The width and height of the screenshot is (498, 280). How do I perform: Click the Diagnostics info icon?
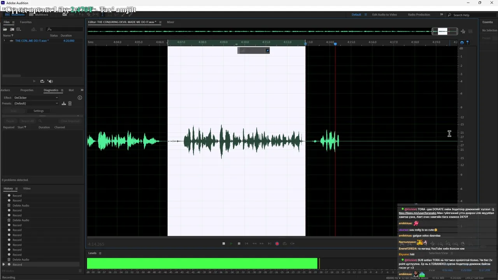(80, 98)
